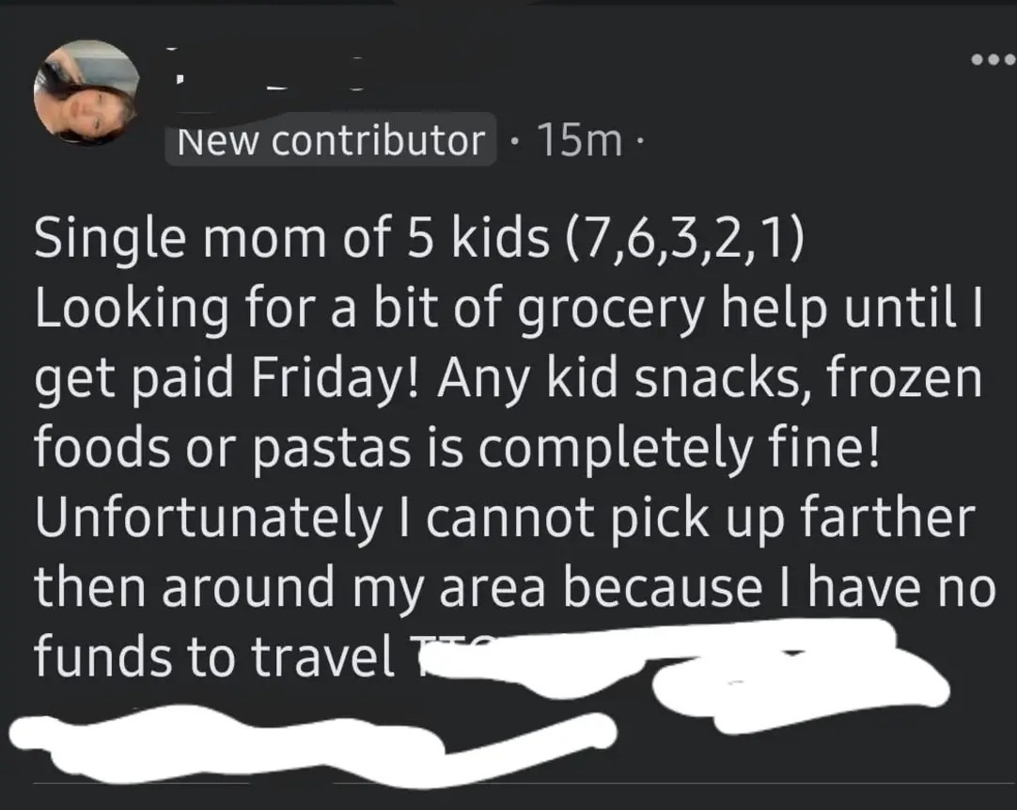Tap the redacted author name above badge
This screenshot has width=1017, height=810.
[266, 71]
